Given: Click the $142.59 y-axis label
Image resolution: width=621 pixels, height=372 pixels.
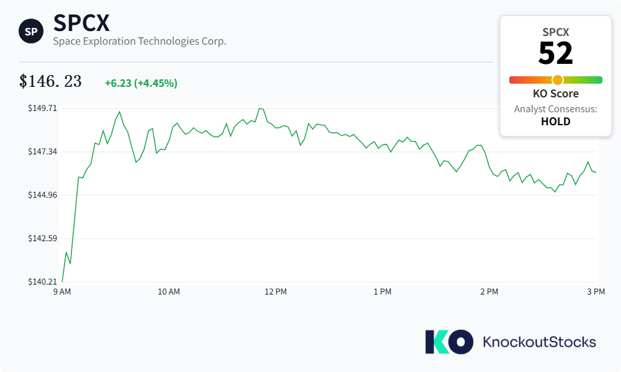Looking at the screenshot, I should [x=42, y=238].
